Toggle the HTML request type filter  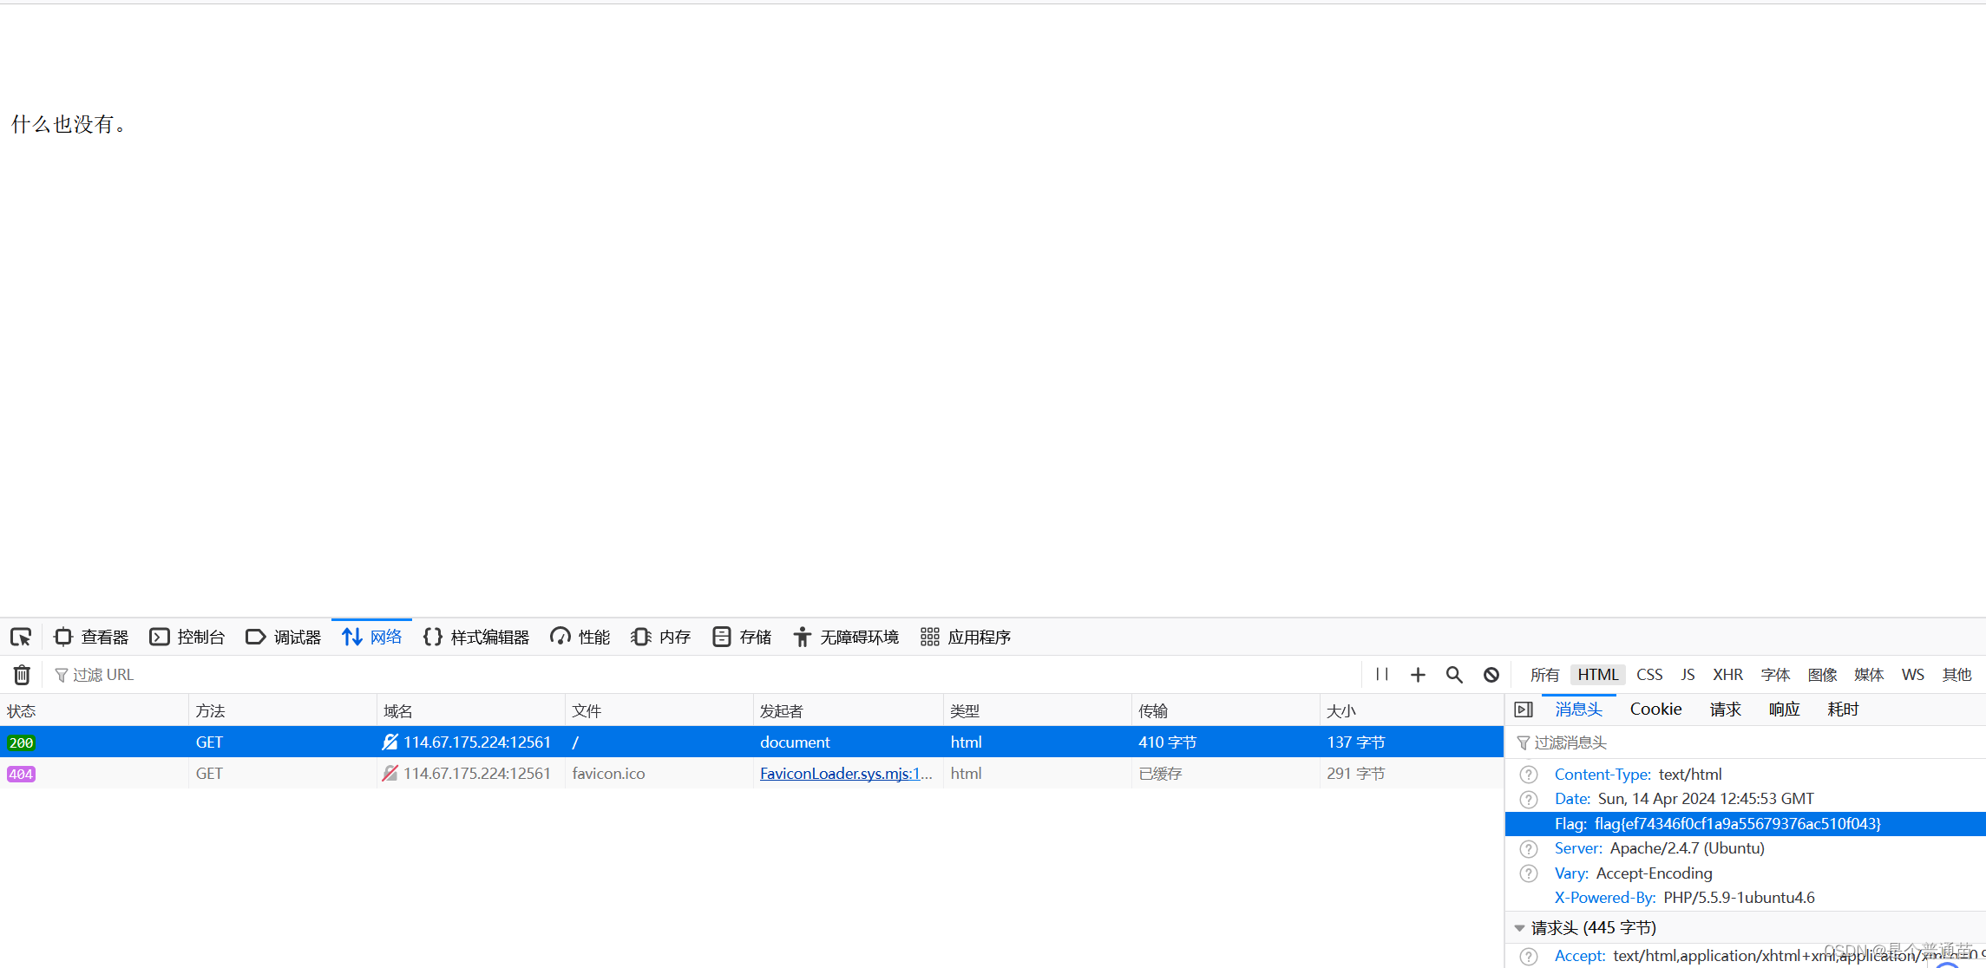1597,675
